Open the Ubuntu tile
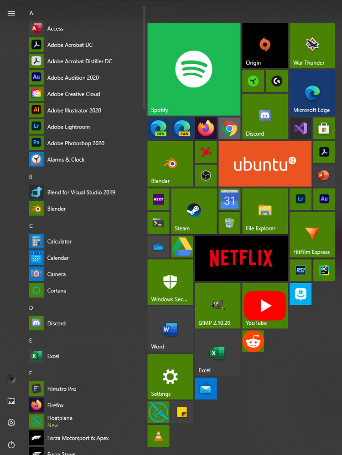Viewport: 342px width, 455px height. (265, 164)
